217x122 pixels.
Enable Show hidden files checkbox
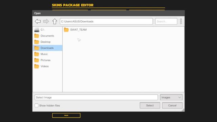[x=37, y=105]
